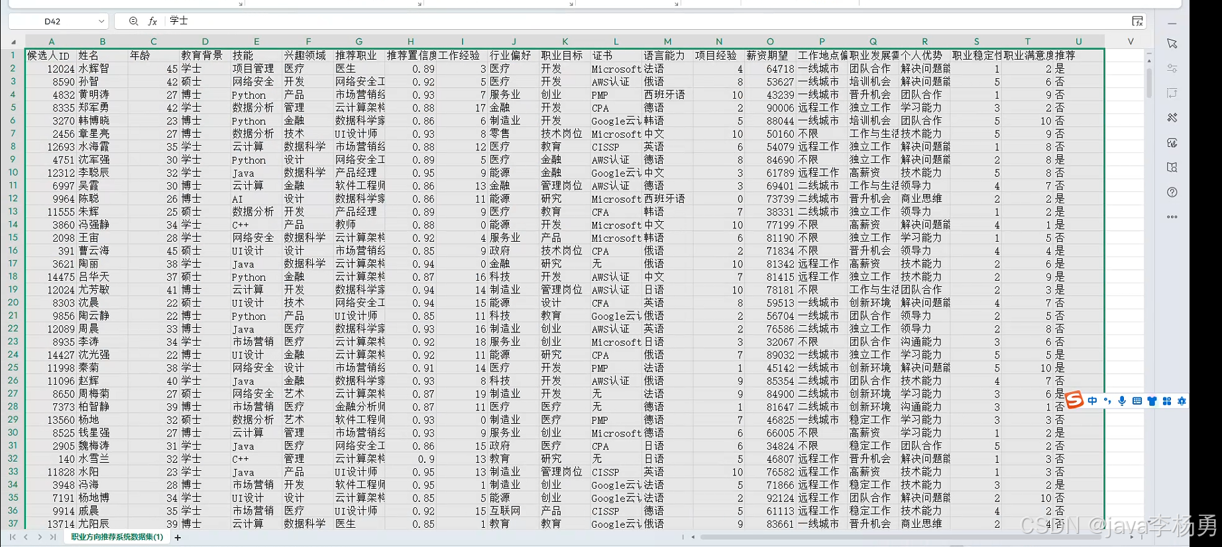Expand the formula bar using right-end icon

pyautogui.click(x=1137, y=21)
